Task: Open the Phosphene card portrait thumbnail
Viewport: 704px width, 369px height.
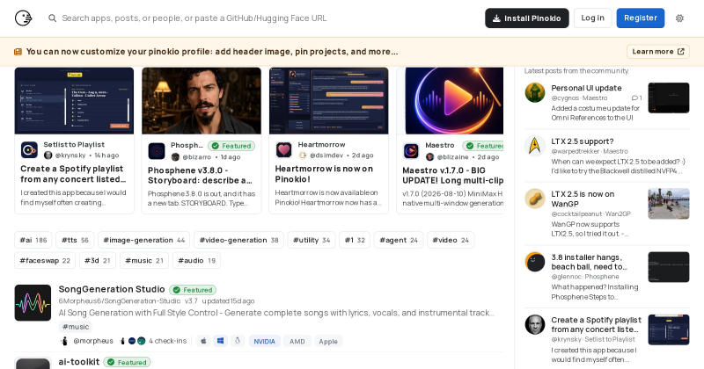Action: click(x=202, y=101)
